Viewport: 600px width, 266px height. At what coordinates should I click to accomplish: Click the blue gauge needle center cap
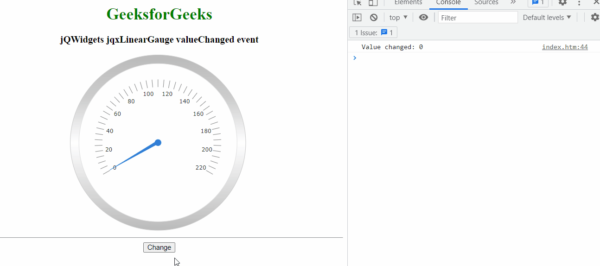[x=158, y=143]
